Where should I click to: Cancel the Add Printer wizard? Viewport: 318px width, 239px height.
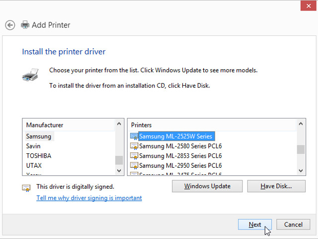(293, 225)
